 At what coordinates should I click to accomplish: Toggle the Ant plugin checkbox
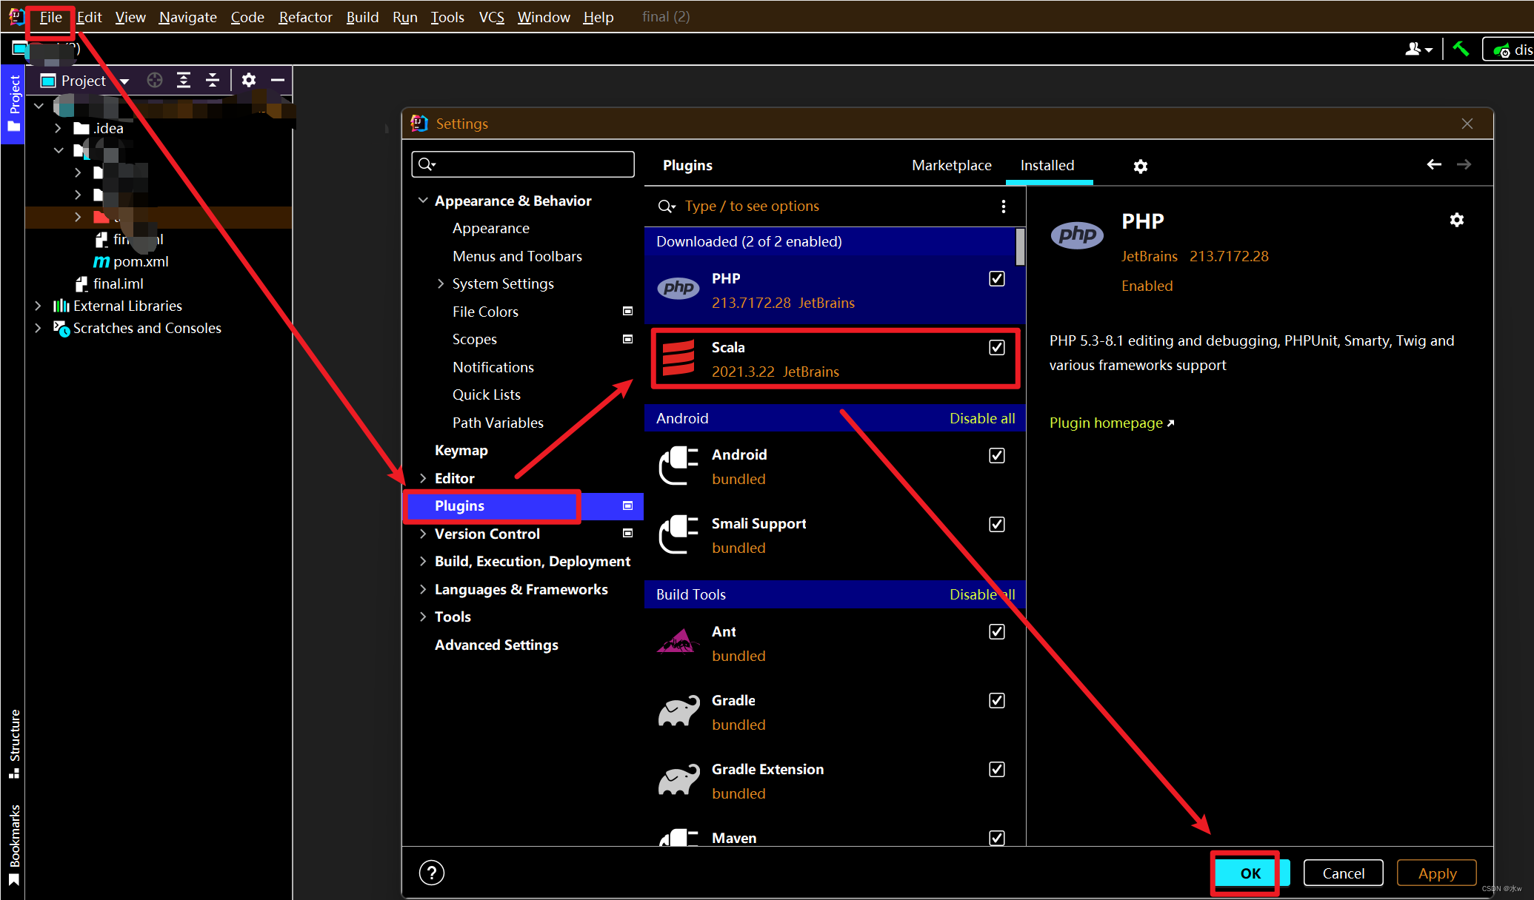(x=997, y=631)
